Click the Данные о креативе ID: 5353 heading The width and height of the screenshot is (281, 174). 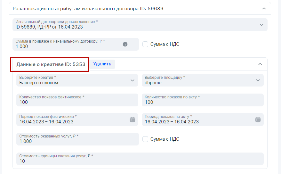[x=51, y=64]
